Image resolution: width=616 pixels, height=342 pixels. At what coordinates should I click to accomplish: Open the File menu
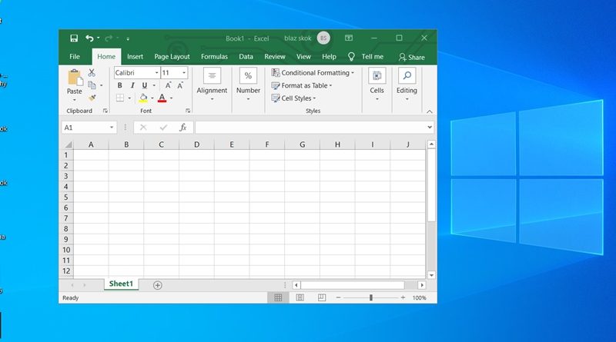74,56
